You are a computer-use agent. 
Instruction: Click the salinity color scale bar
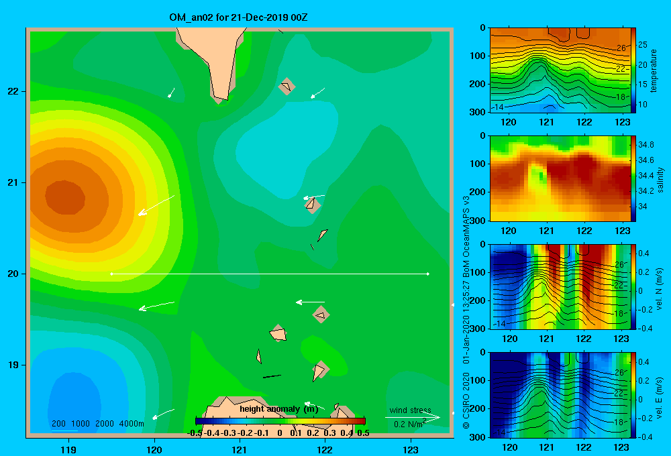[x=633, y=178]
